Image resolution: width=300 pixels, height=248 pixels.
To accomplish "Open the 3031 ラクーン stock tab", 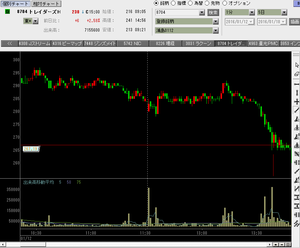I will coord(198,44).
